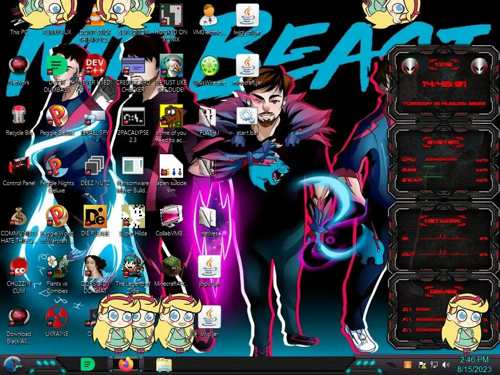This screenshot has width=500, height=375.
Task: Open the CREDIT CARD CHECKER shortcut
Action: pyautogui.click(x=133, y=74)
